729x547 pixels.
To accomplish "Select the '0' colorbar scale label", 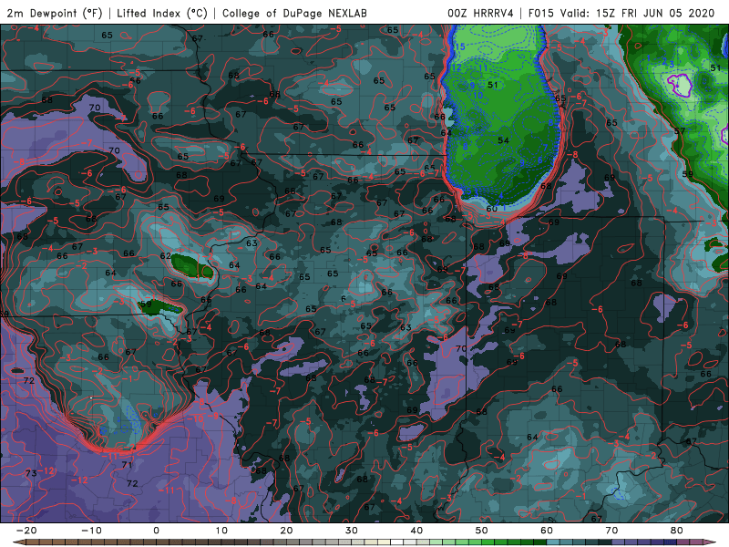I will (x=156, y=531).
